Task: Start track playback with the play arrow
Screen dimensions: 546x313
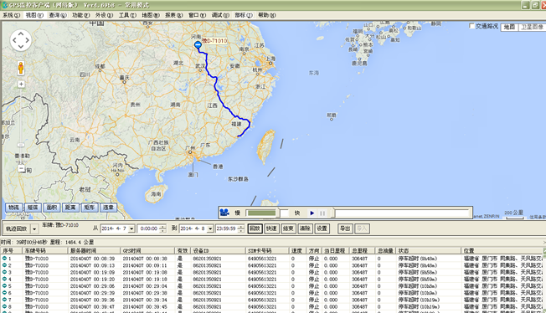Action: click(312, 213)
